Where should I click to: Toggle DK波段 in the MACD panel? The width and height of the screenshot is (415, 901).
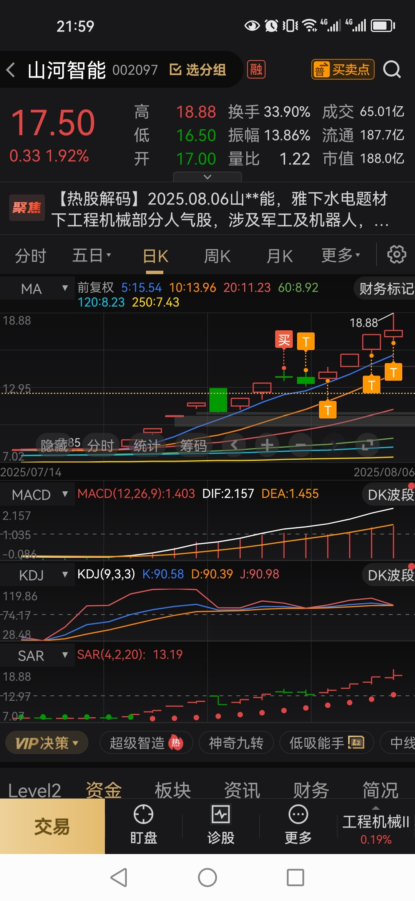point(389,495)
